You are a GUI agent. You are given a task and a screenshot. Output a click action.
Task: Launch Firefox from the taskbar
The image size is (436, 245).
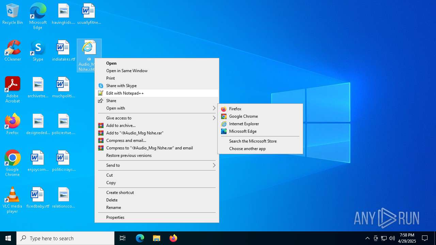pyautogui.click(x=173, y=238)
